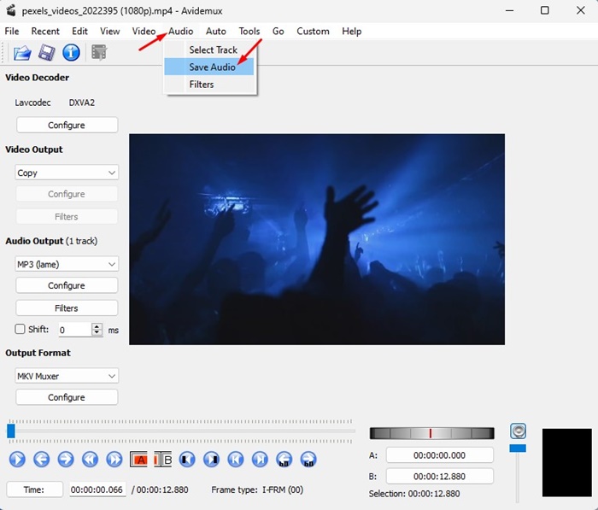
Task: Click 'Frame type: I-FRM (00)' text
Action: [257, 489]
